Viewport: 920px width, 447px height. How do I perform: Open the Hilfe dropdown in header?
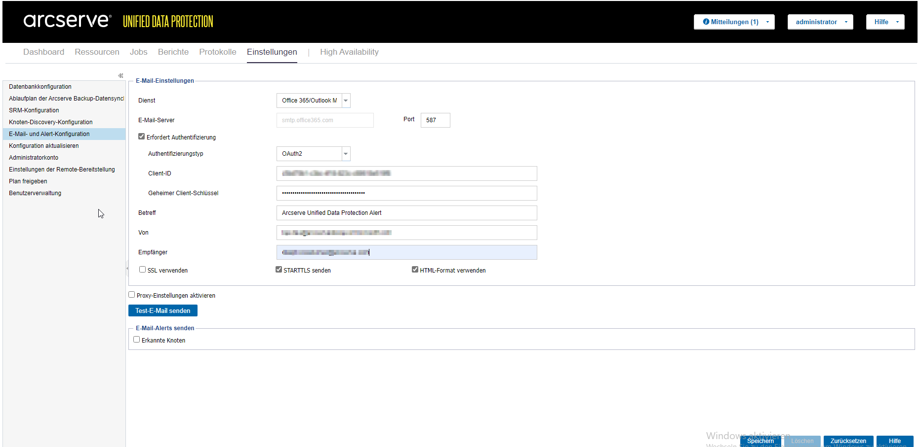pos(885,22)
